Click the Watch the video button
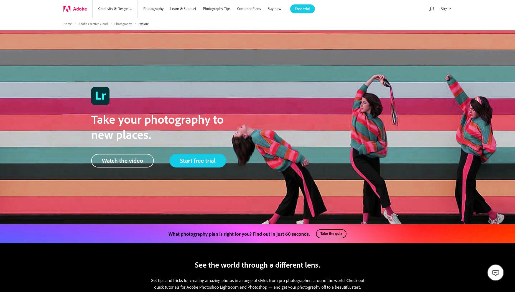515x292 pixels. (123, 161)
